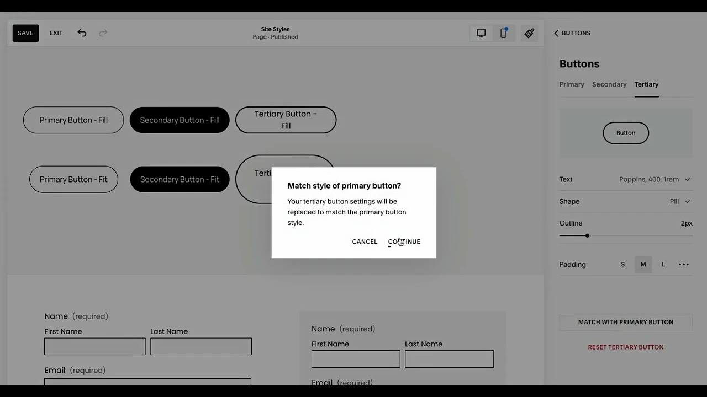Image resolution: width=707 pixels, height=397 pixels.
Task: Open more padding options ellipsis
Action: 684,265
